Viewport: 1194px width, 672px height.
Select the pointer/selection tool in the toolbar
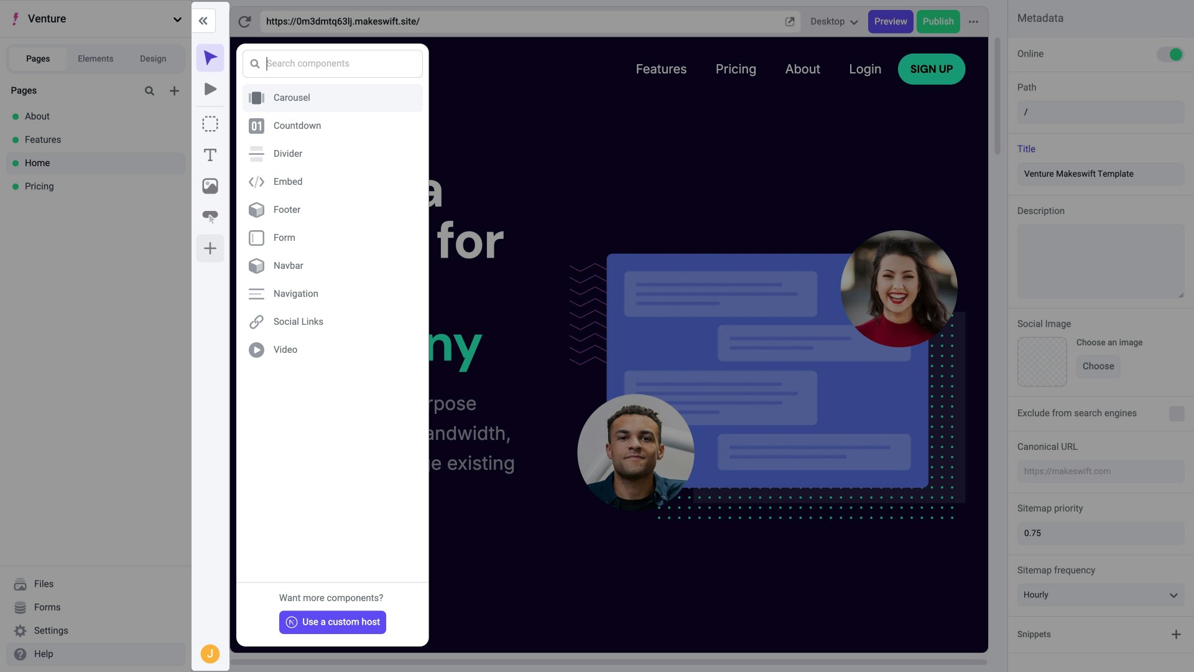point(210,57)
